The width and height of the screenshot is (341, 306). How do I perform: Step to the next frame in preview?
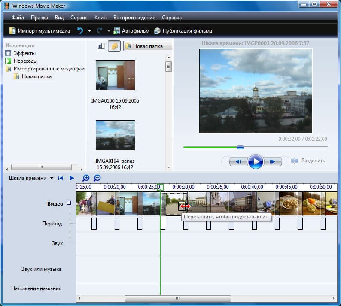pyautogui.click(x=272, y=161)
